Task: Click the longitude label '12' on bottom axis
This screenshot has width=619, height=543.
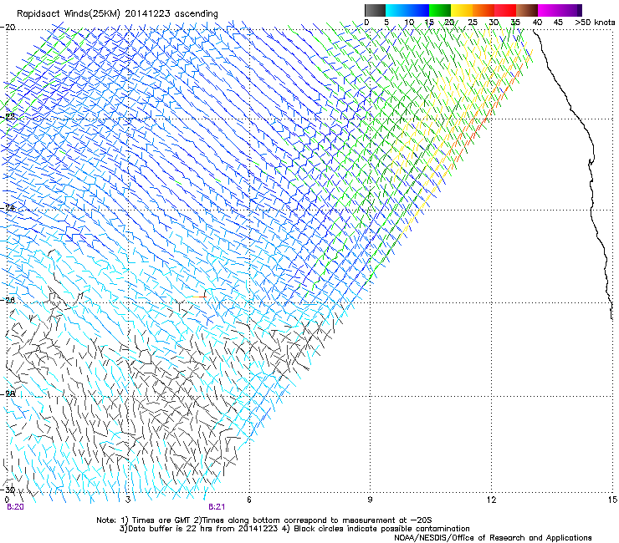Action: click(x=491, y=500)
